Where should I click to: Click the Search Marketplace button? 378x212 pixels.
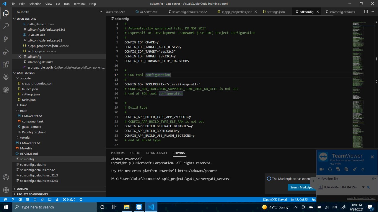click(302, 187)
